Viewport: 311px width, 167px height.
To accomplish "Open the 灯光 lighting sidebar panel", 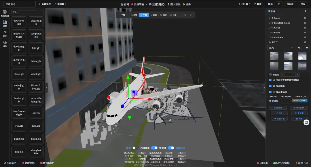I will (5, 34).
